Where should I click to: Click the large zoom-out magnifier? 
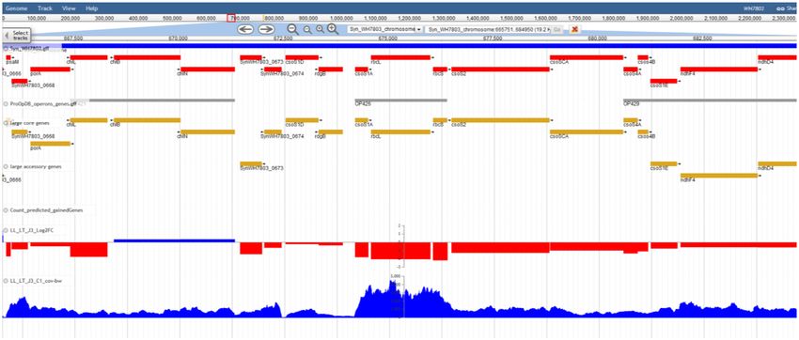point(293,29)
